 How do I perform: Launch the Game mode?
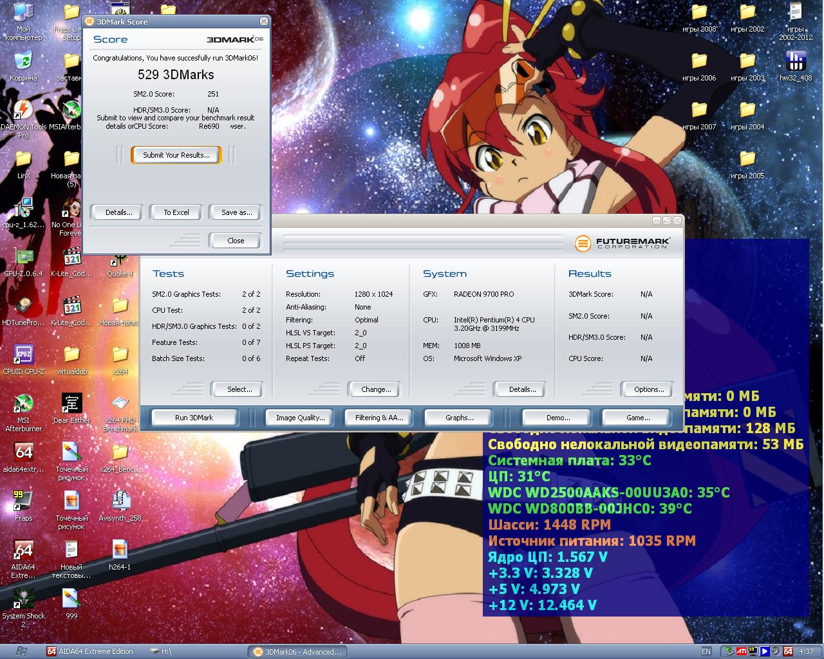tap(637, 418)
